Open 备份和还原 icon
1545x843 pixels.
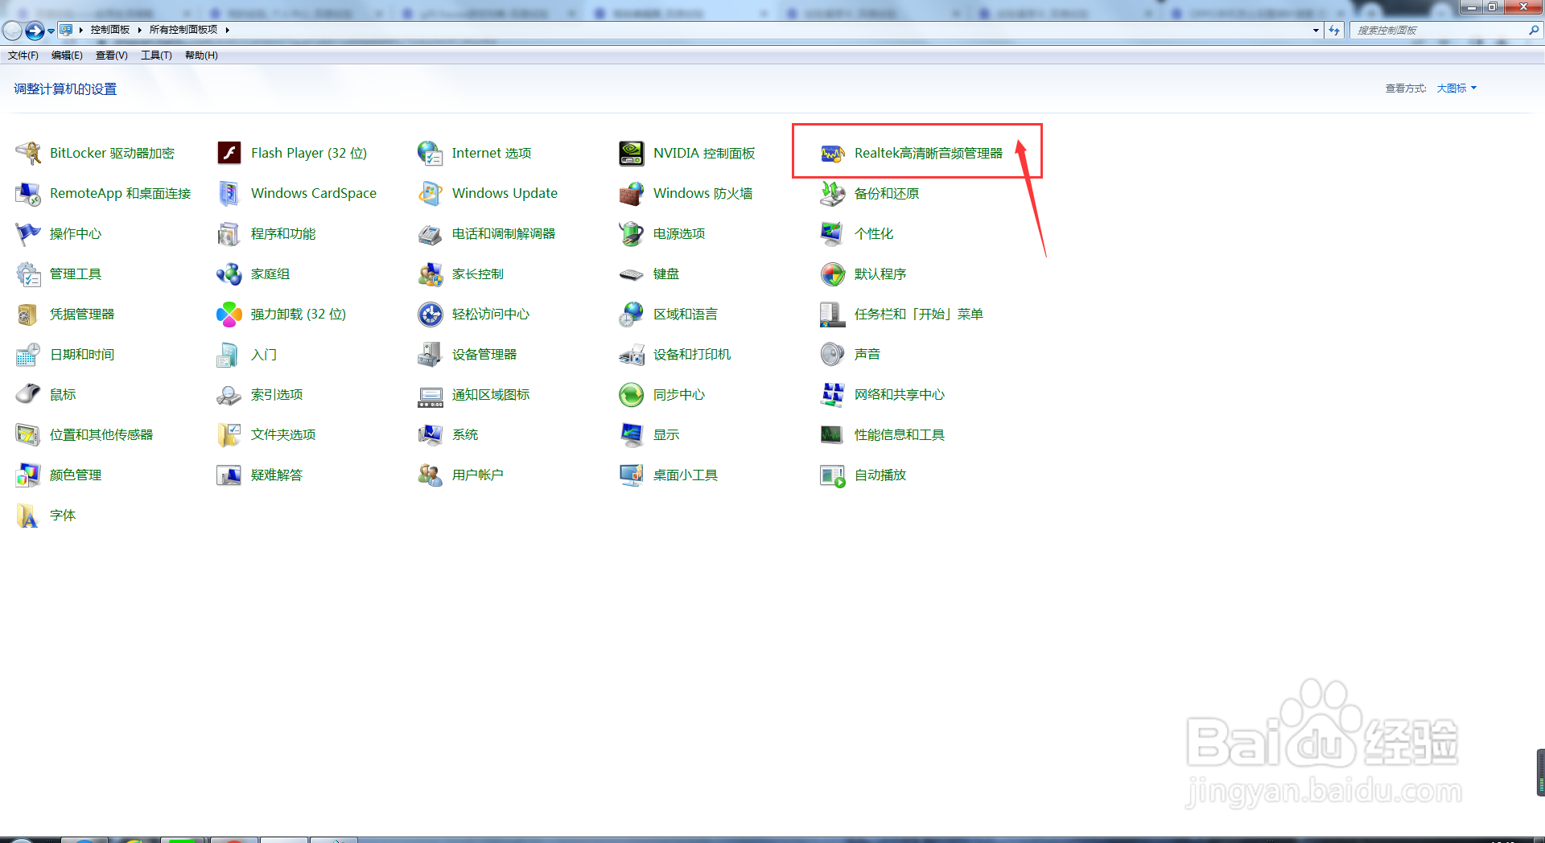[833, 193]
